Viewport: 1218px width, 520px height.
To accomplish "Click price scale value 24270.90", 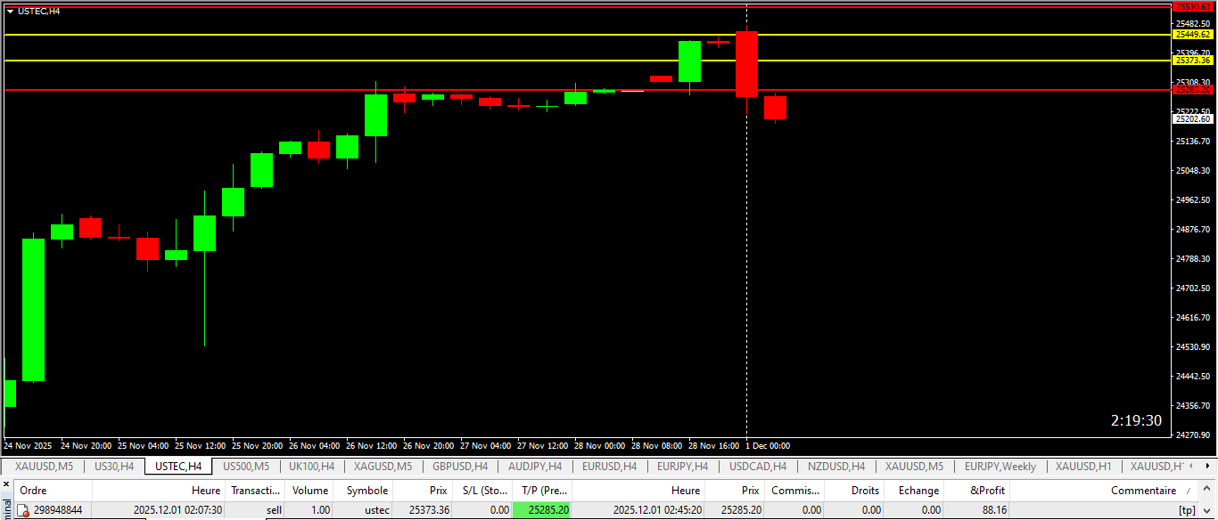I will pos(1193,435).
